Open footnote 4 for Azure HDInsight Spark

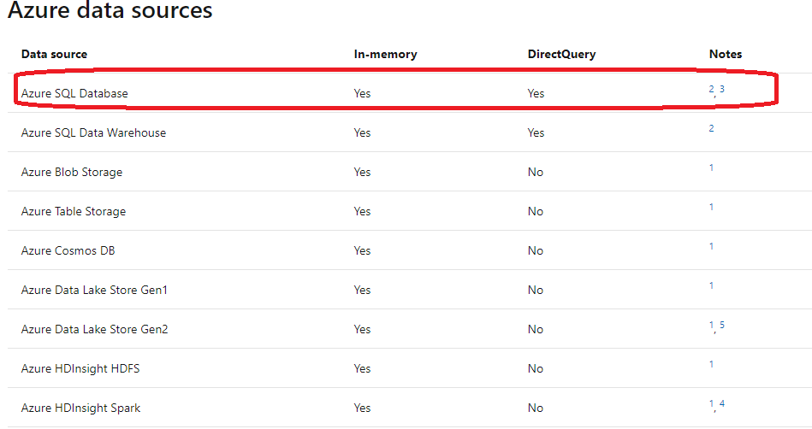[722, 403]
